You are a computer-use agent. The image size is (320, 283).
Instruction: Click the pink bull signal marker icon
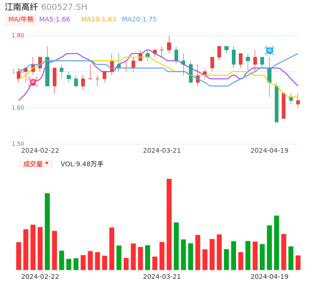coord(33,82)
